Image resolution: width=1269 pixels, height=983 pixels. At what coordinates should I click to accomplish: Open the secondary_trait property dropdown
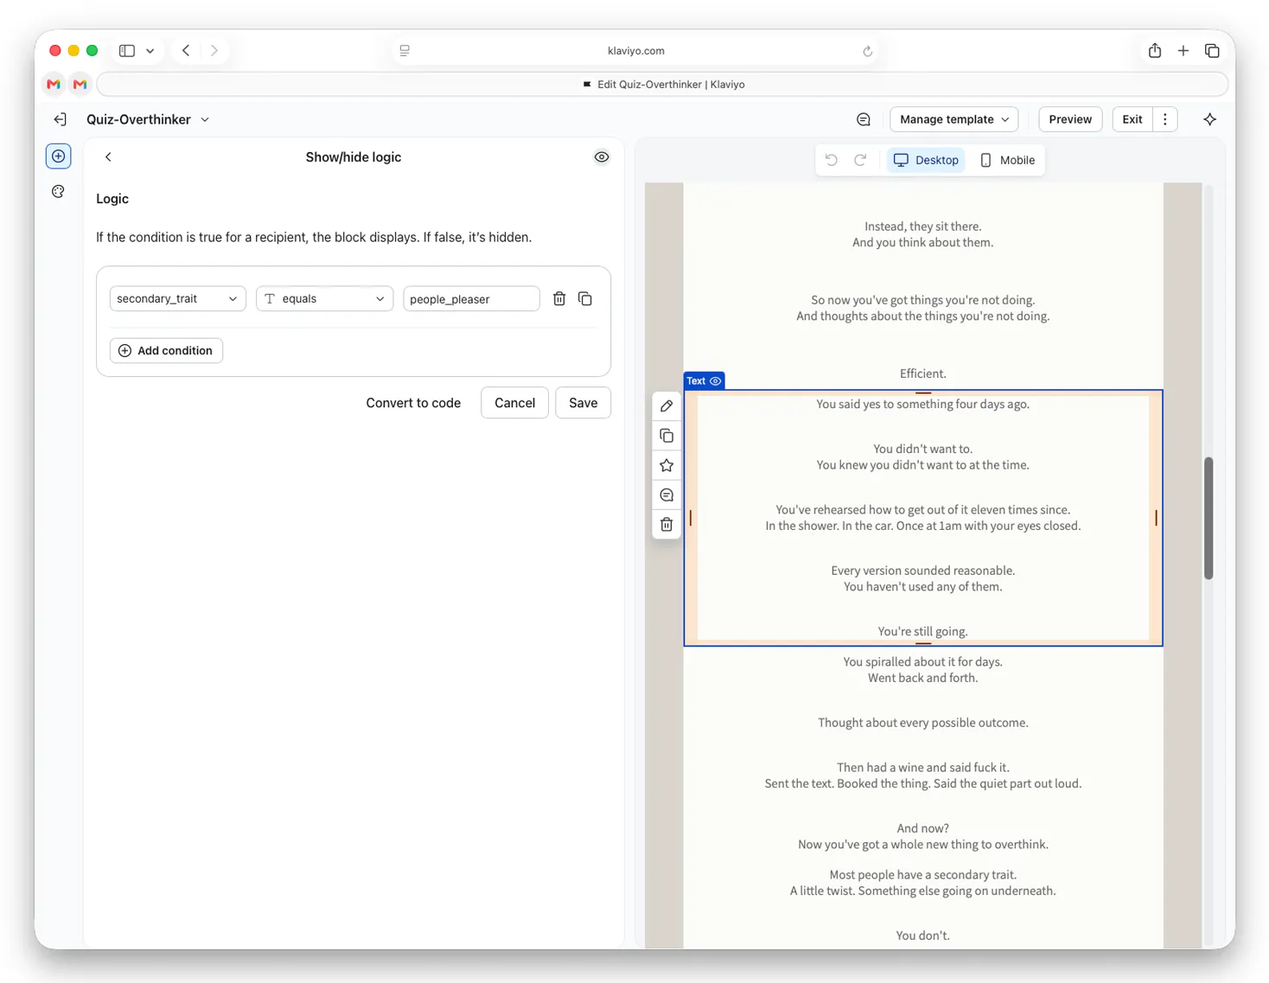tap(177, 298)
